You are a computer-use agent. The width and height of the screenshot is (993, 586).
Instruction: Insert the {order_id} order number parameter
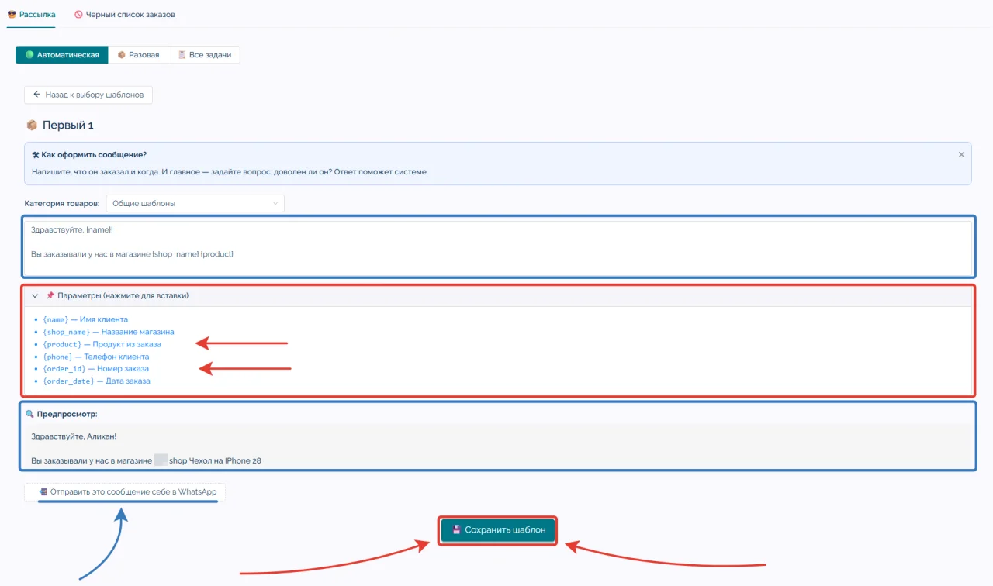95,369
